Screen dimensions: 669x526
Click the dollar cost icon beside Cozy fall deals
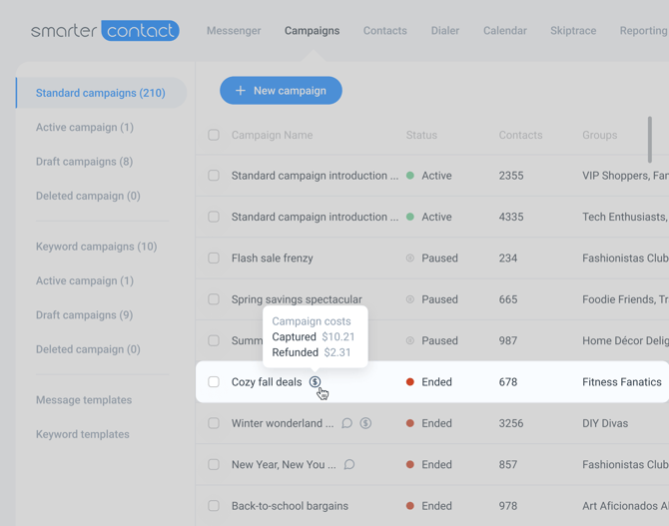tap(315, 382)
